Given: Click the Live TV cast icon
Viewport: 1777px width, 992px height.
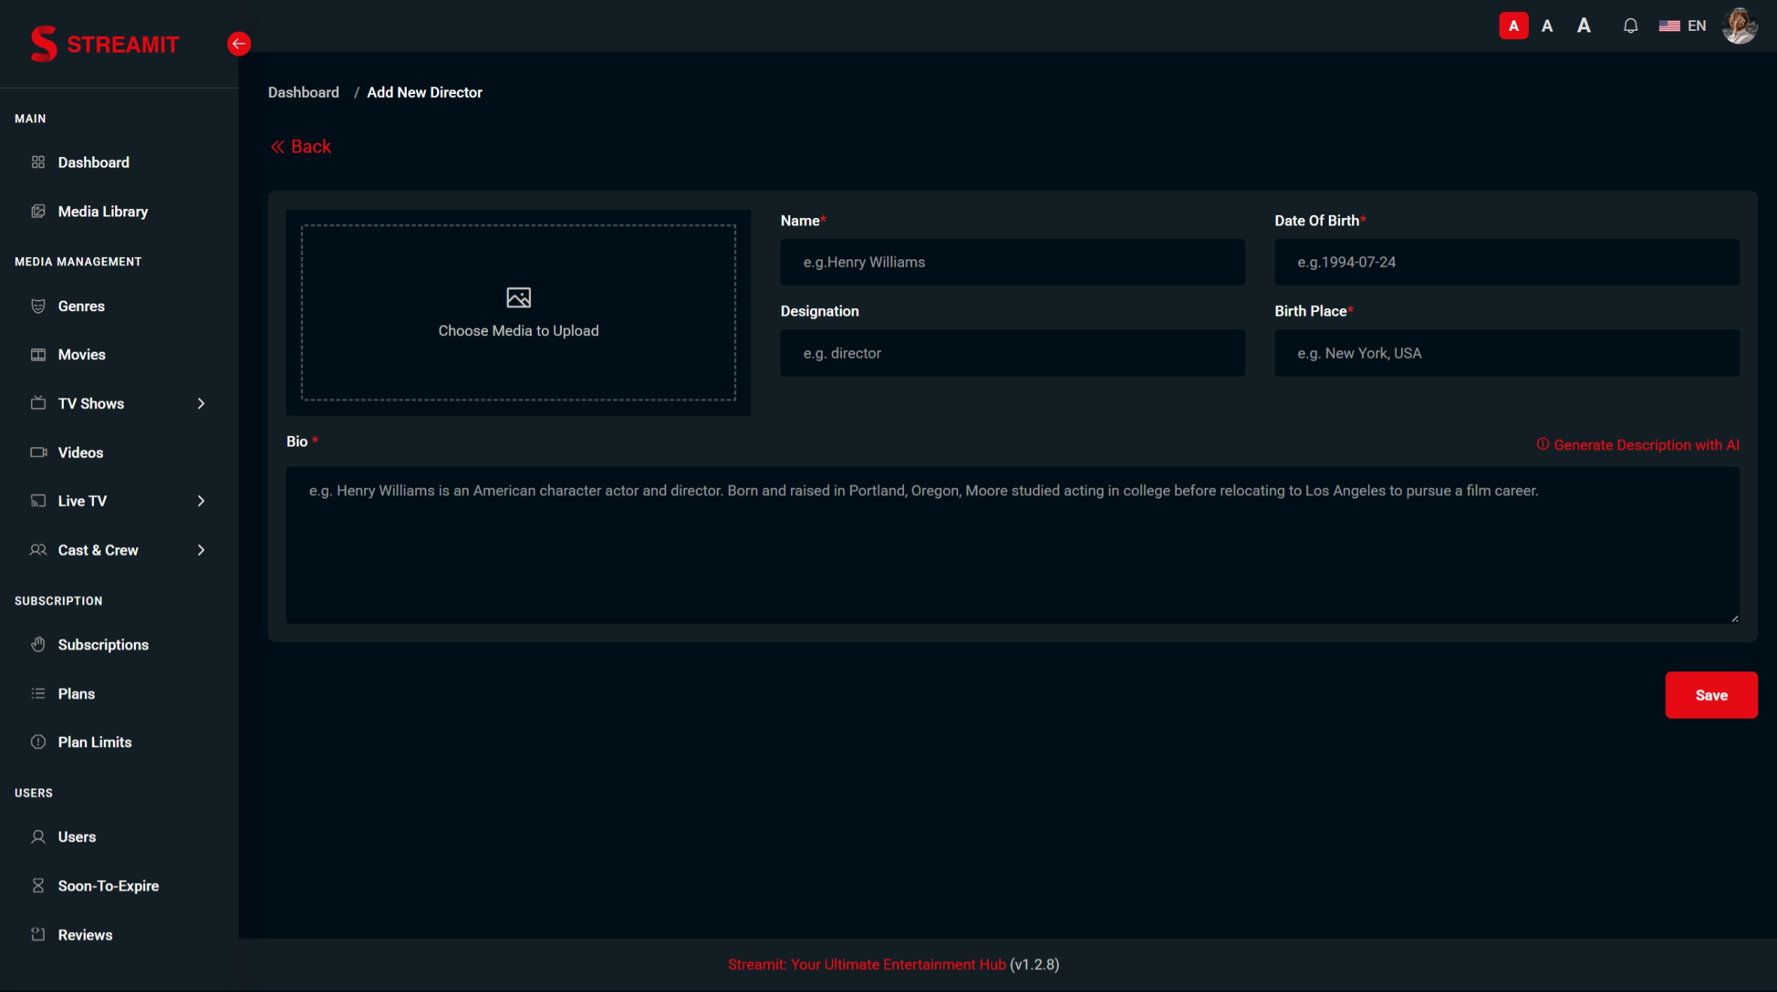Looking at the screenshot, I should tap(38, 501).
